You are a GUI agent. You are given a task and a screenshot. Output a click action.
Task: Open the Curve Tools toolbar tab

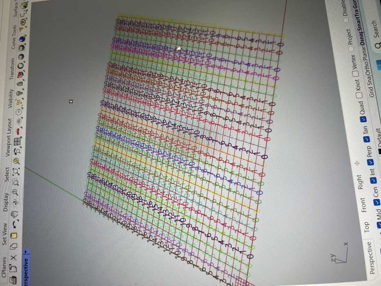[x=14, y=36]
